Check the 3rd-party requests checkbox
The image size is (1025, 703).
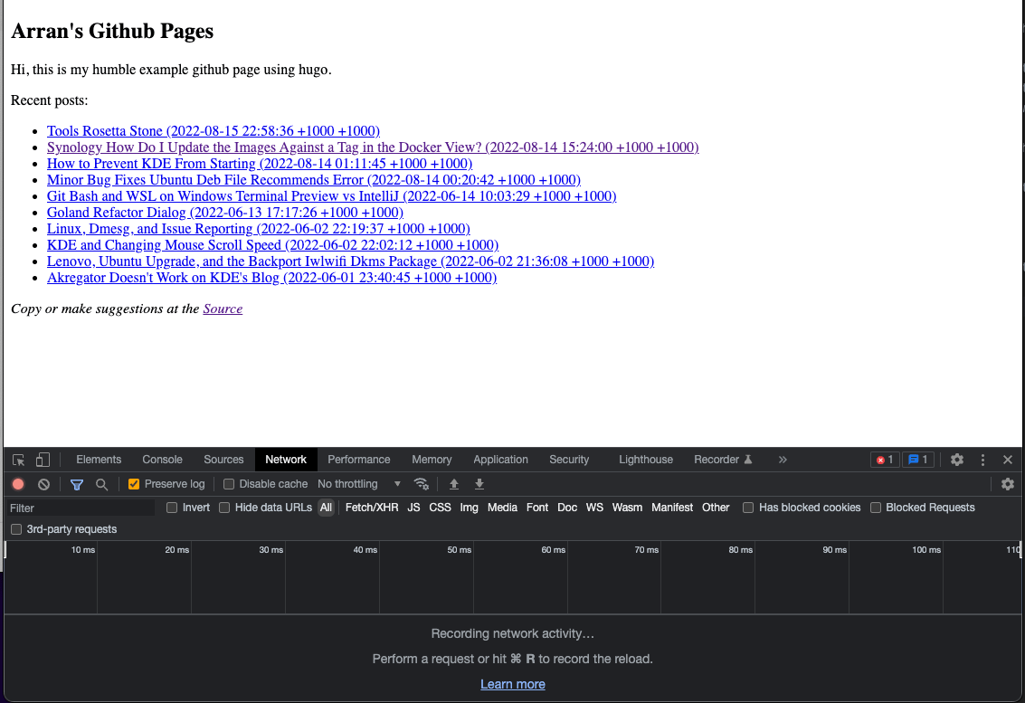15,528
